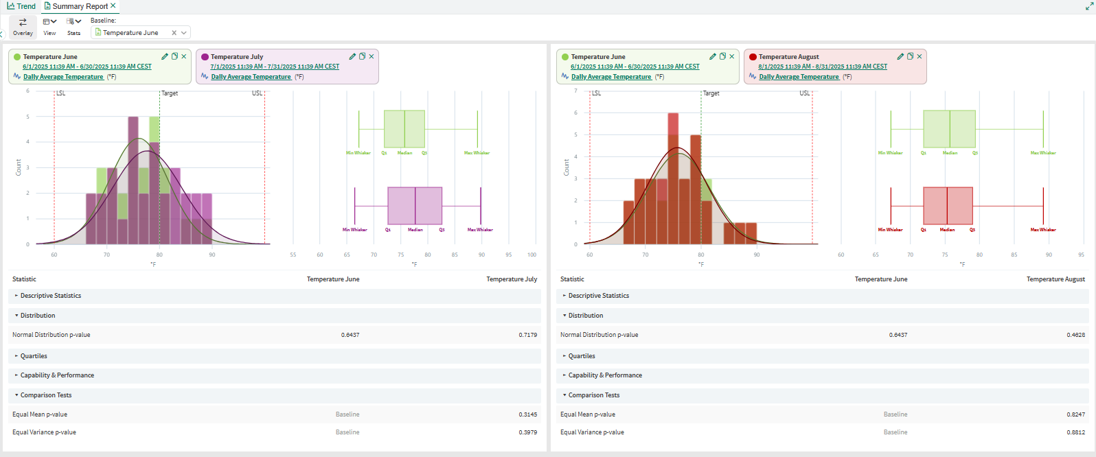
Task: Copy the Temperature July card
Action: coord(362,56)
